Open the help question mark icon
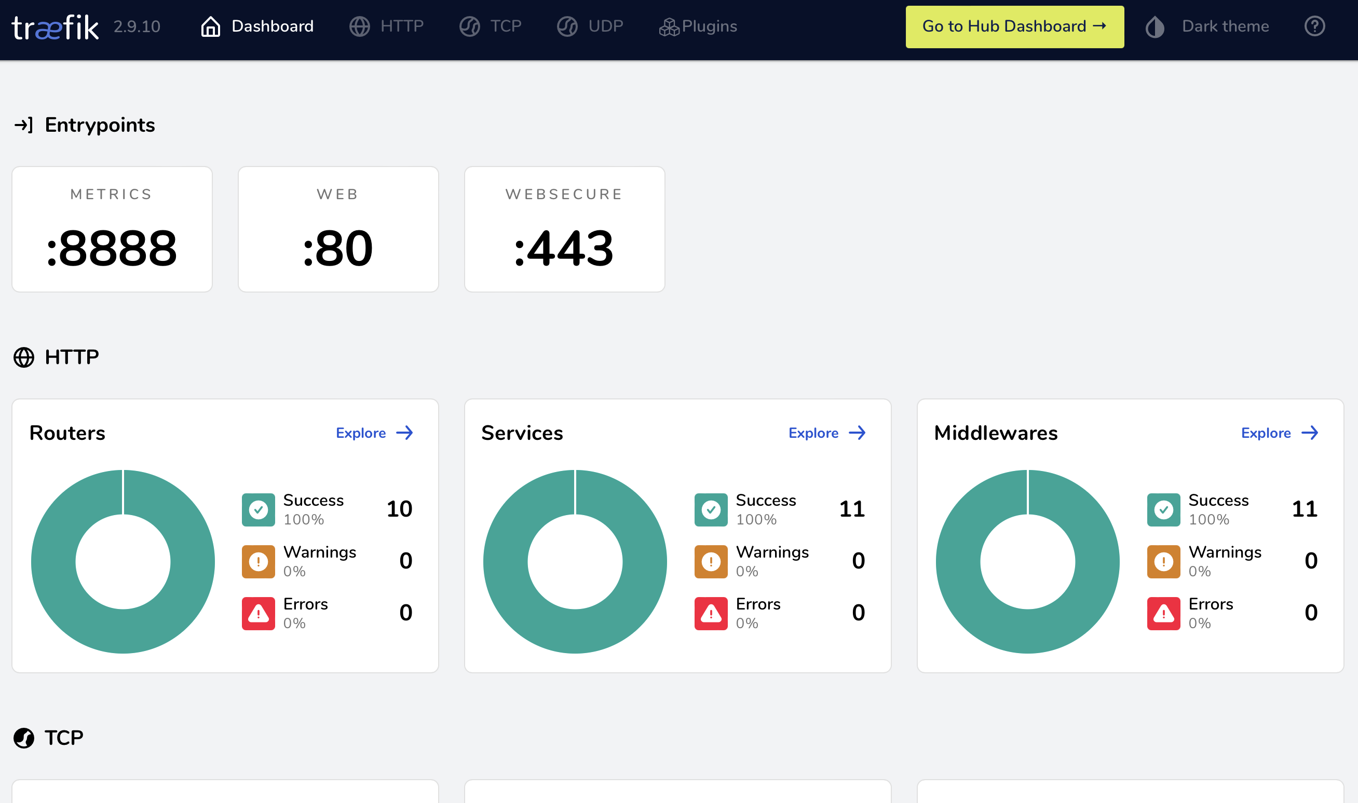 (x=1314, y=26)
